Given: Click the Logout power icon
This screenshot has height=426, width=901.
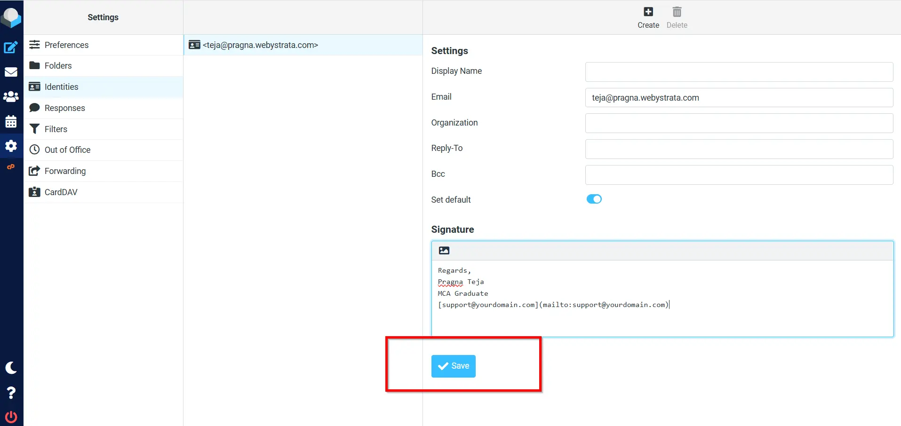Looking at the screenshot, I should pyautogui.click(x=11, y=417).
